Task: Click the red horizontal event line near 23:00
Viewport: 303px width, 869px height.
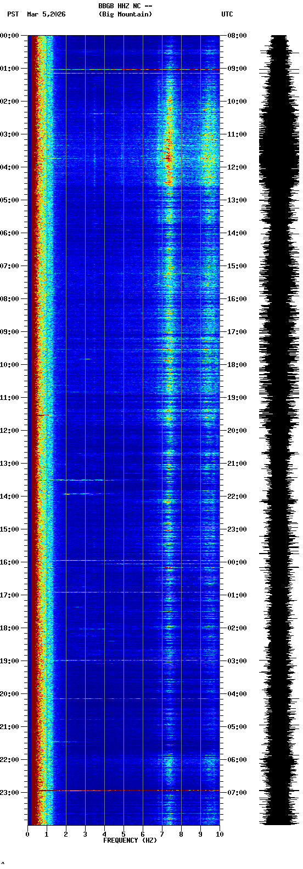Action: pyautogui.click(x=129, y=791)
